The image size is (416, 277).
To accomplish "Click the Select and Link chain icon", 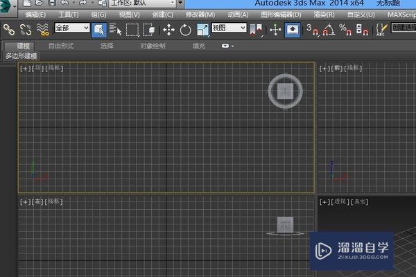I will pos(9,29).
